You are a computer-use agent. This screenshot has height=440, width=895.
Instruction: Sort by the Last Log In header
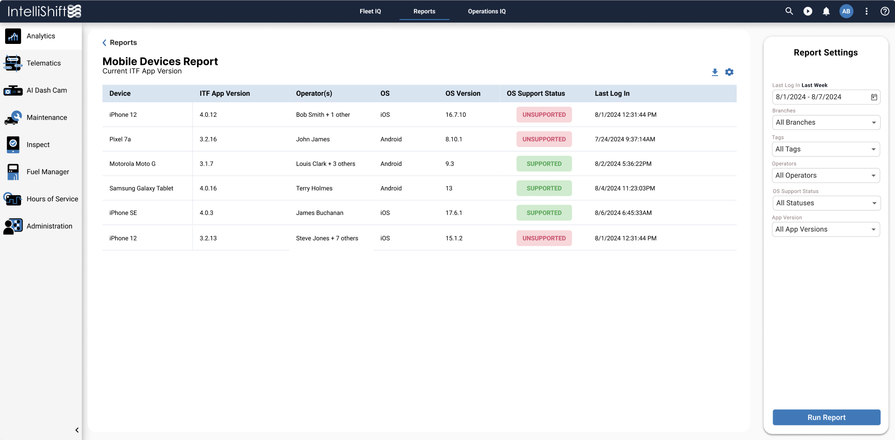[612, 93]
